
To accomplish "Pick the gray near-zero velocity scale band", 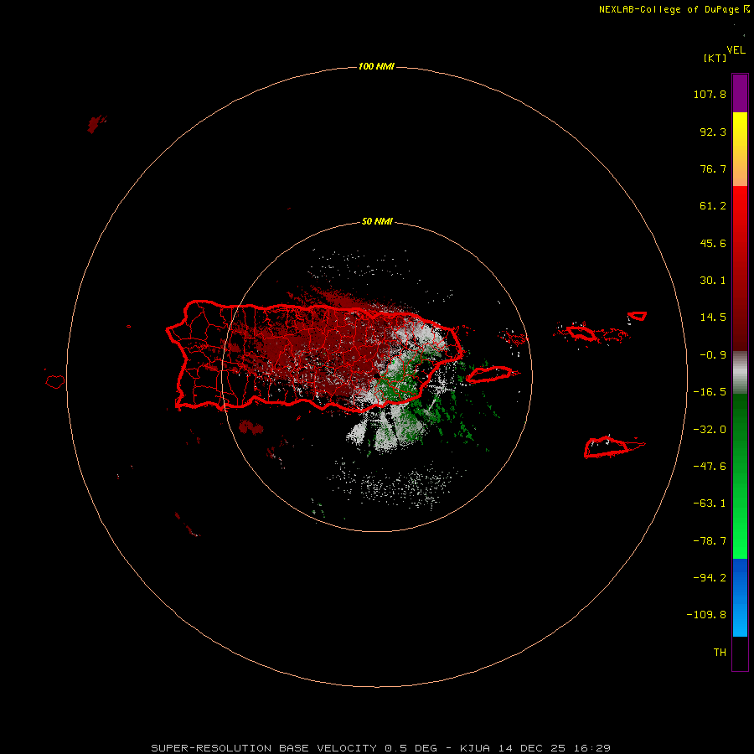I will (740, 373).
